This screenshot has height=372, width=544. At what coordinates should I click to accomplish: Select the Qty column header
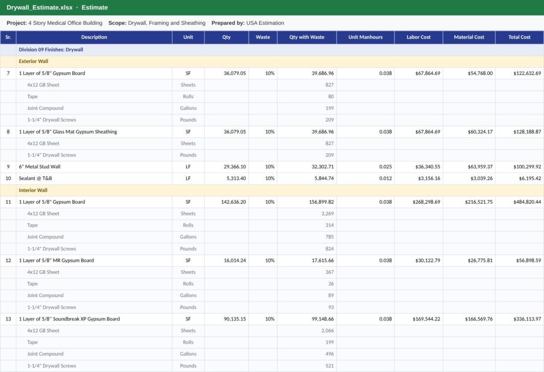226,37
